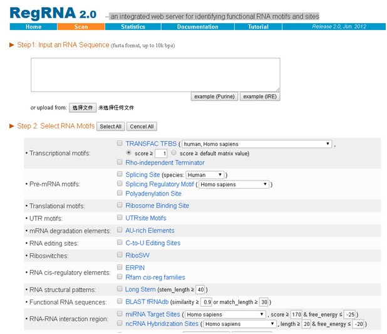Image resolution: width=387 pixels, height=334 pixels.
Task: Load the example (IRE) sequence
Action: [260, 97]
